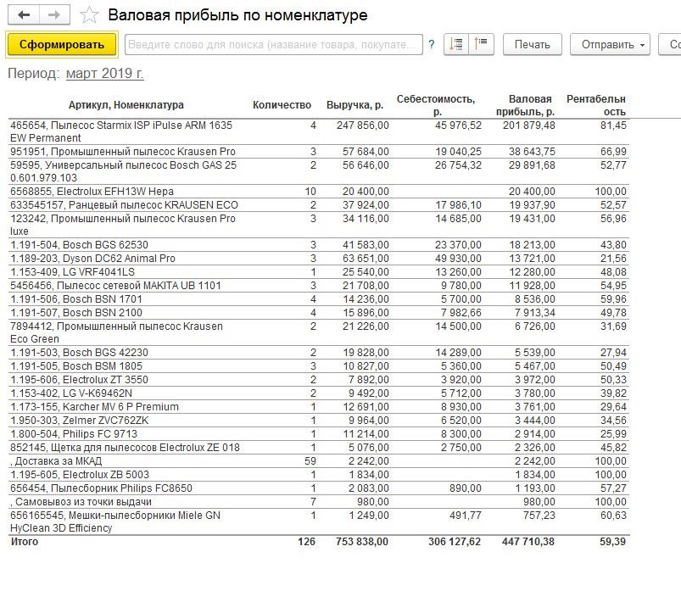
Task: Open the period link март 2019 г.
Action: coord(104,74)
